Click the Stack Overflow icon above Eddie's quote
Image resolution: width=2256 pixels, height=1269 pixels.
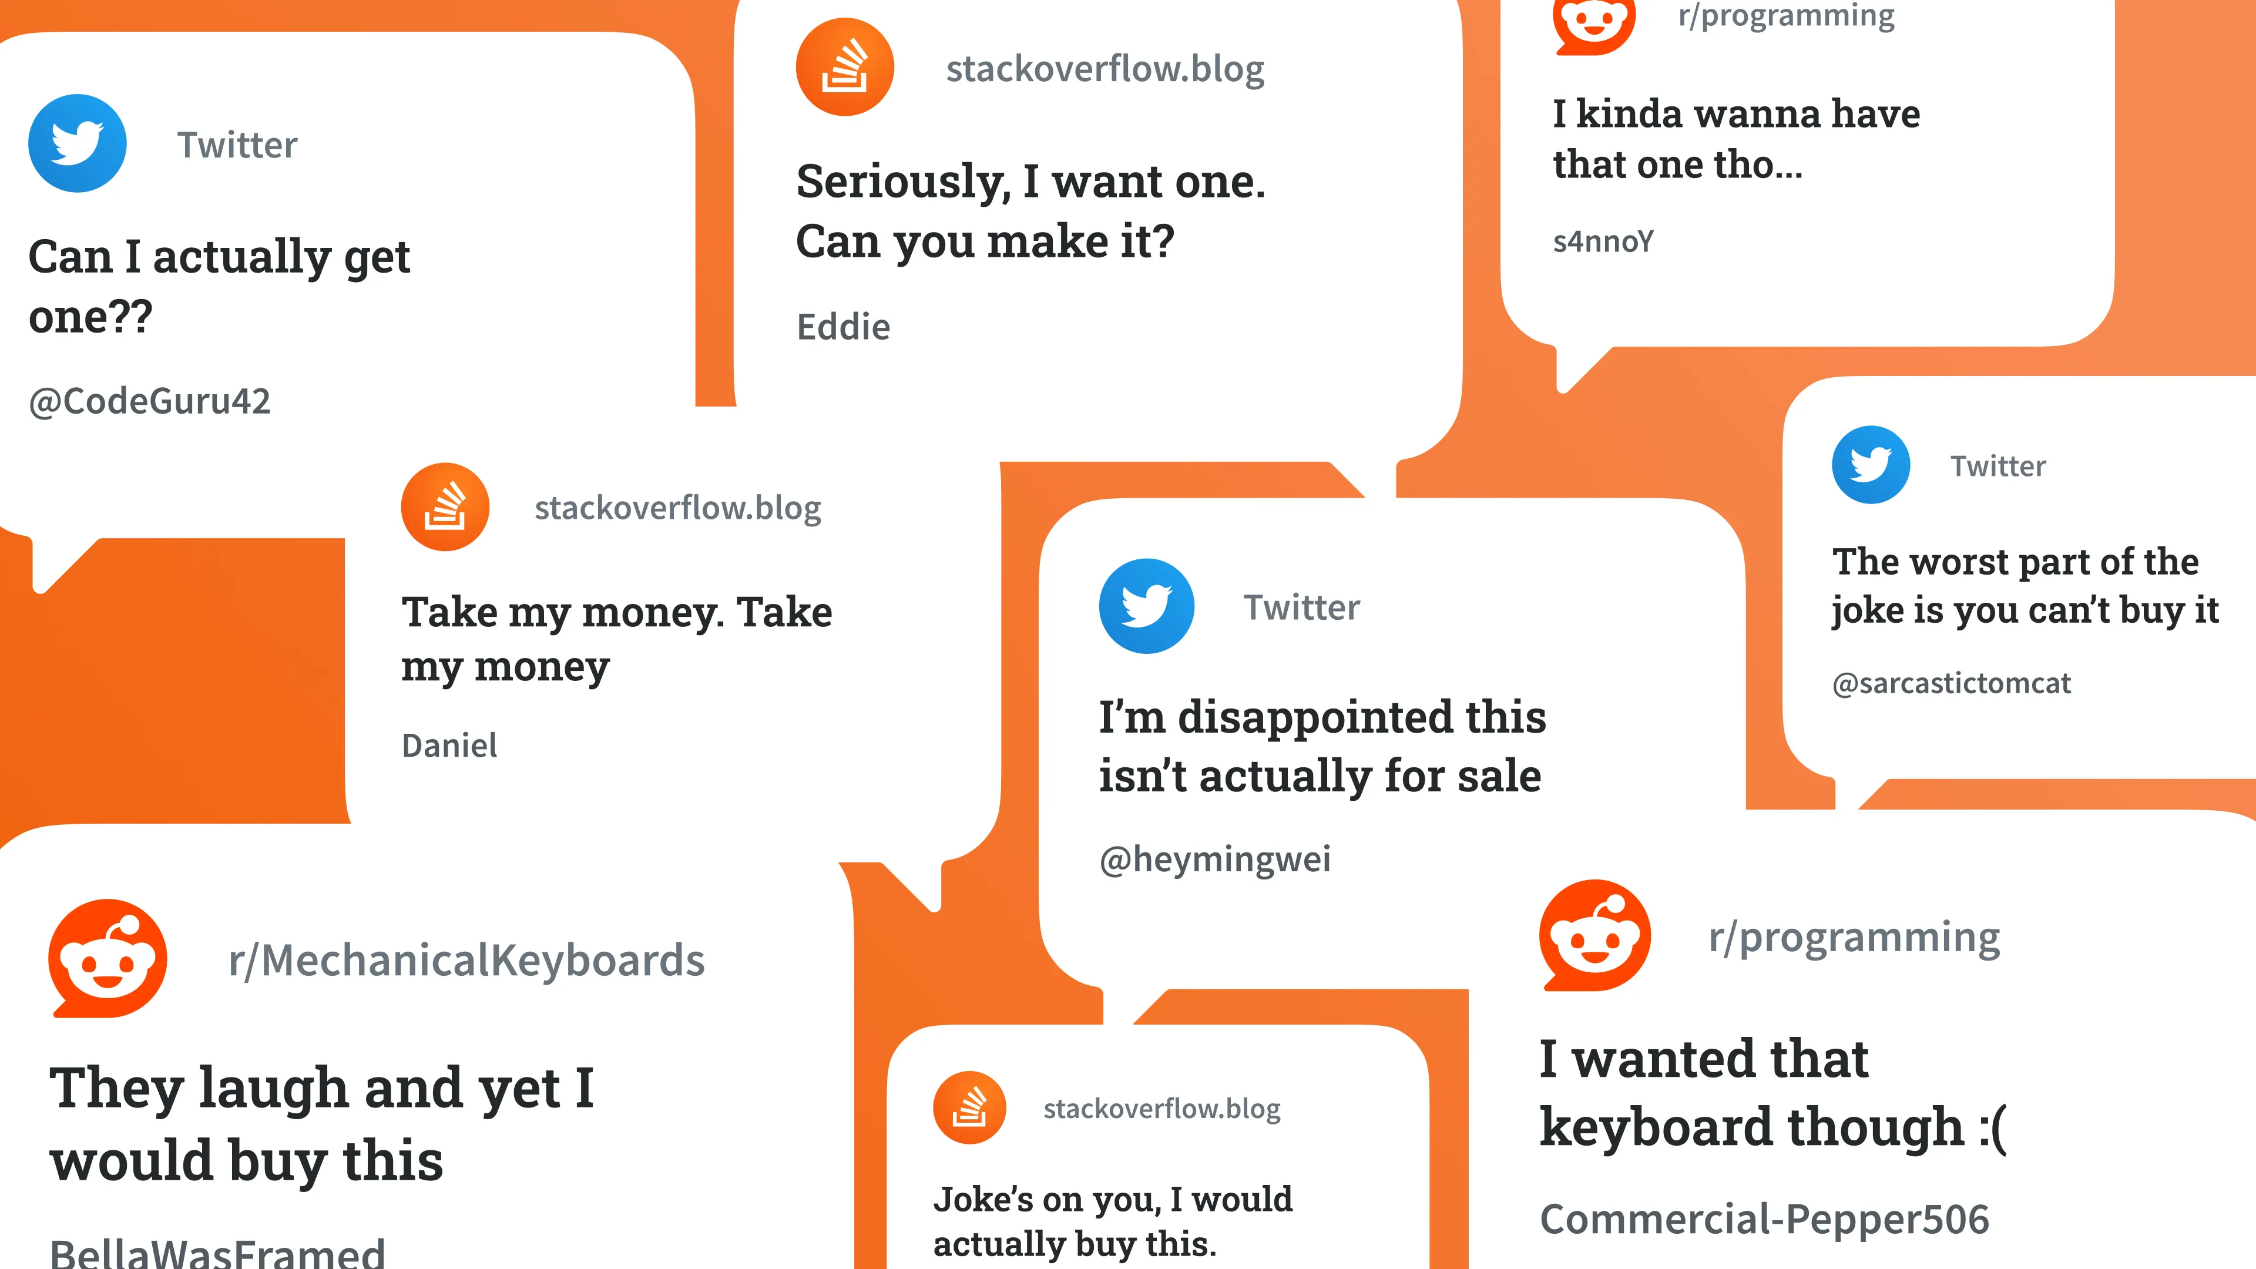point(844,68)
